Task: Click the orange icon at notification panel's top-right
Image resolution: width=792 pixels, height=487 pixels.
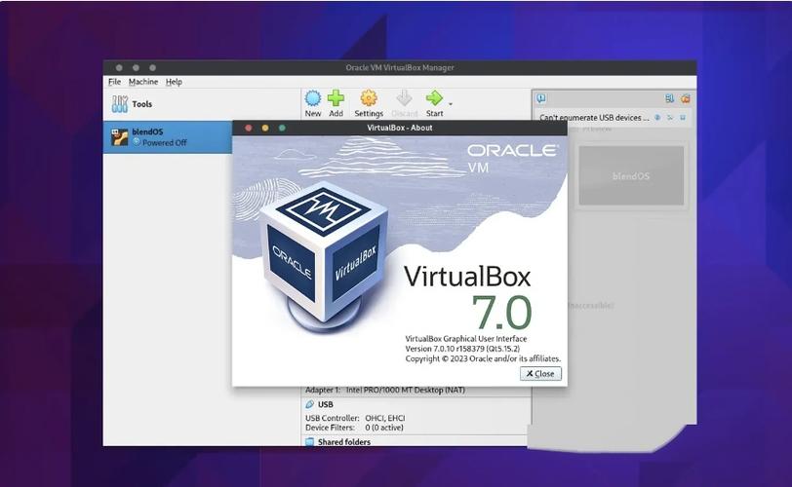Action: pyautogui.click(x=685, y=98)
